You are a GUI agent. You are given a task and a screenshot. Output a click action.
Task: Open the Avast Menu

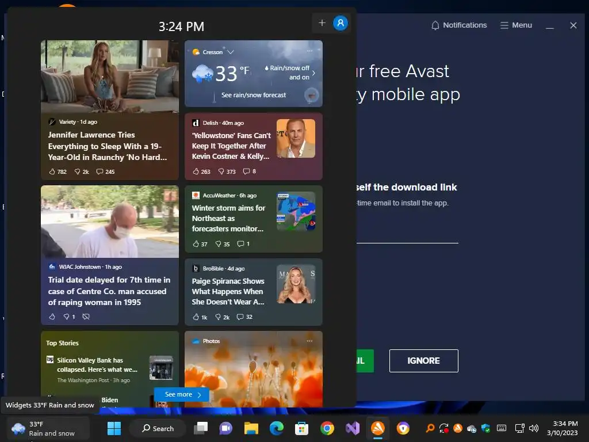coord(517,25)
